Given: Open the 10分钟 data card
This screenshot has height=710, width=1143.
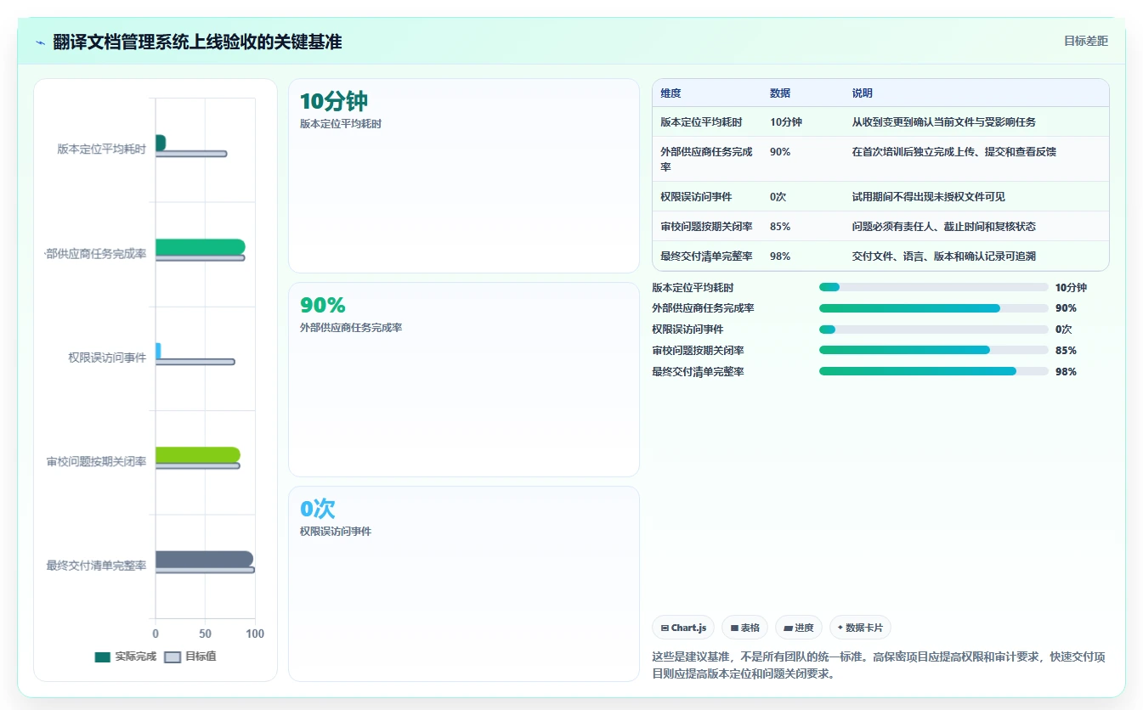Looking at the screenshot, I should click(x=464, y=176).
